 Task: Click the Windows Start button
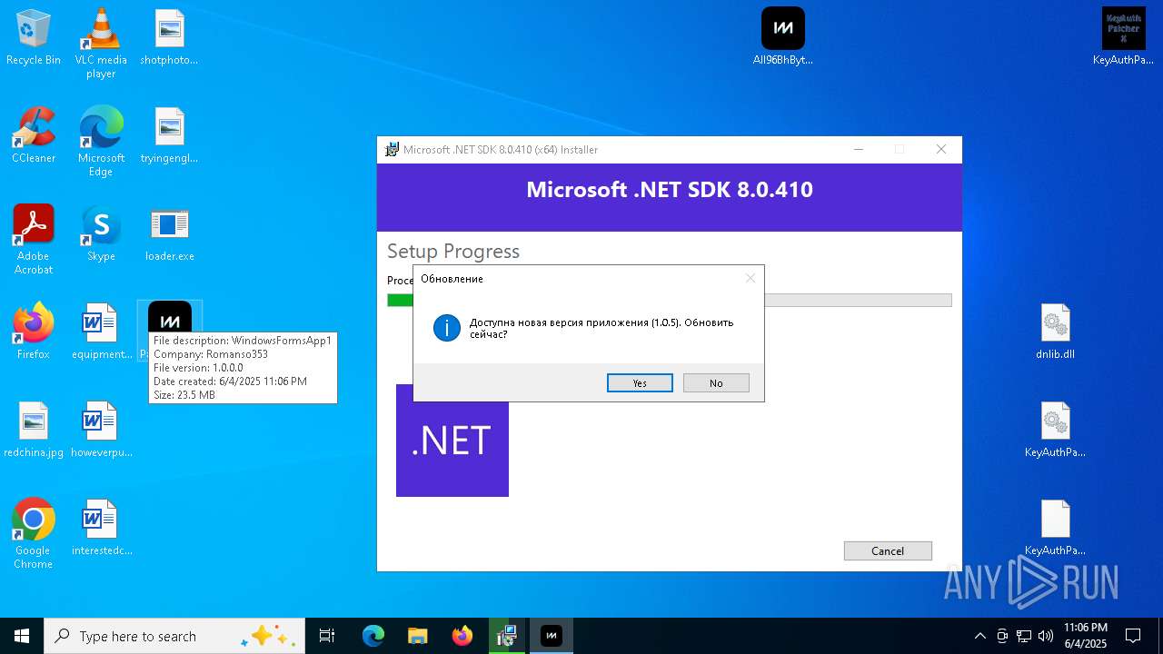pyautogui.click(x=22, y=636)
